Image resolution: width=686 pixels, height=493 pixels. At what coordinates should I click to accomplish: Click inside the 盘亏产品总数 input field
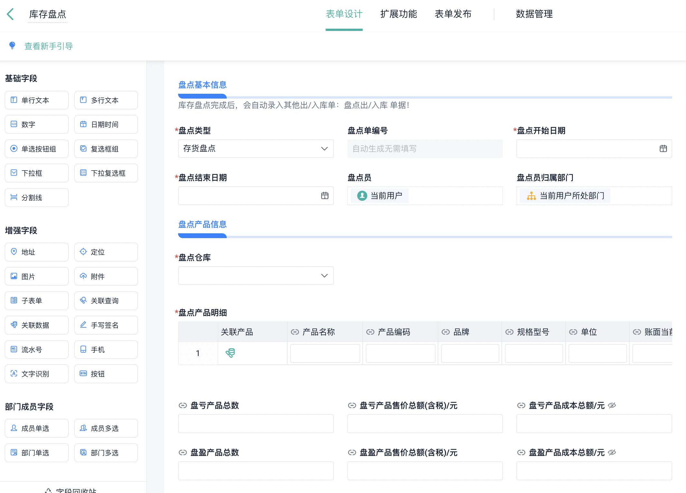pyautogui.click(x=255, y=423)
